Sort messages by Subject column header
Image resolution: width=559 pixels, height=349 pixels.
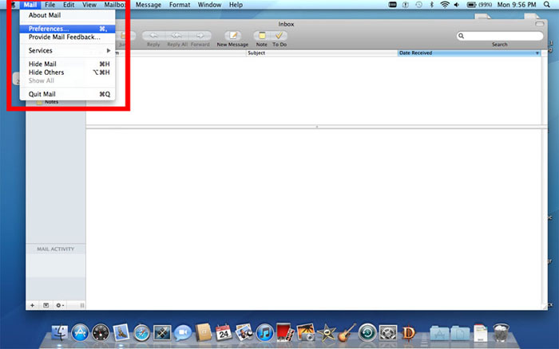pyautogui.click(x=322, y=53)
